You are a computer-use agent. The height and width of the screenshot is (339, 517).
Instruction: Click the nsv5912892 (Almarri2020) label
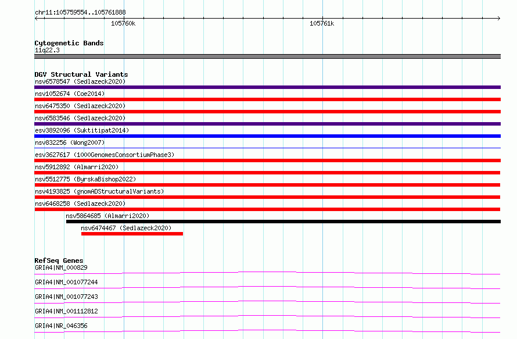[77, 167]
